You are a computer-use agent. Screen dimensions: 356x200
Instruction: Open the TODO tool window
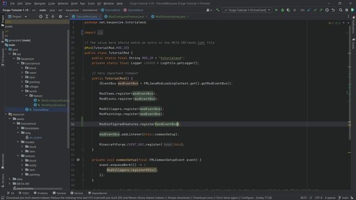24,193
